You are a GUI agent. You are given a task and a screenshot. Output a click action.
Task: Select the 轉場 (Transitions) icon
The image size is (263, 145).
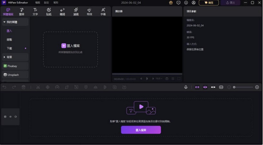(62, 12)
